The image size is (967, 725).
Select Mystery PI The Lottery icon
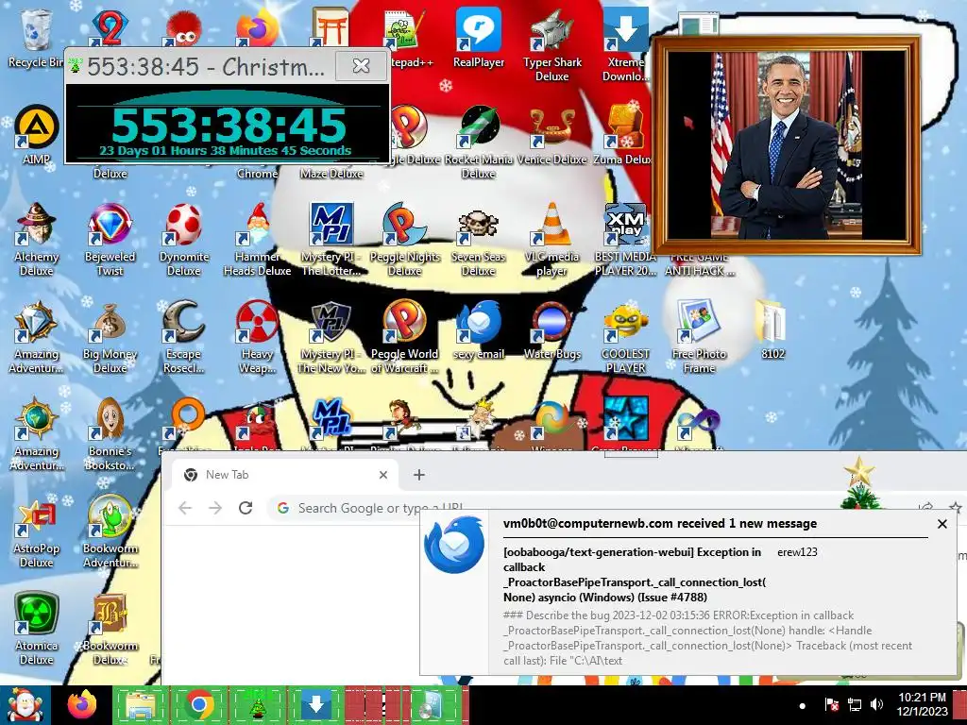click(x=331, y=240)
